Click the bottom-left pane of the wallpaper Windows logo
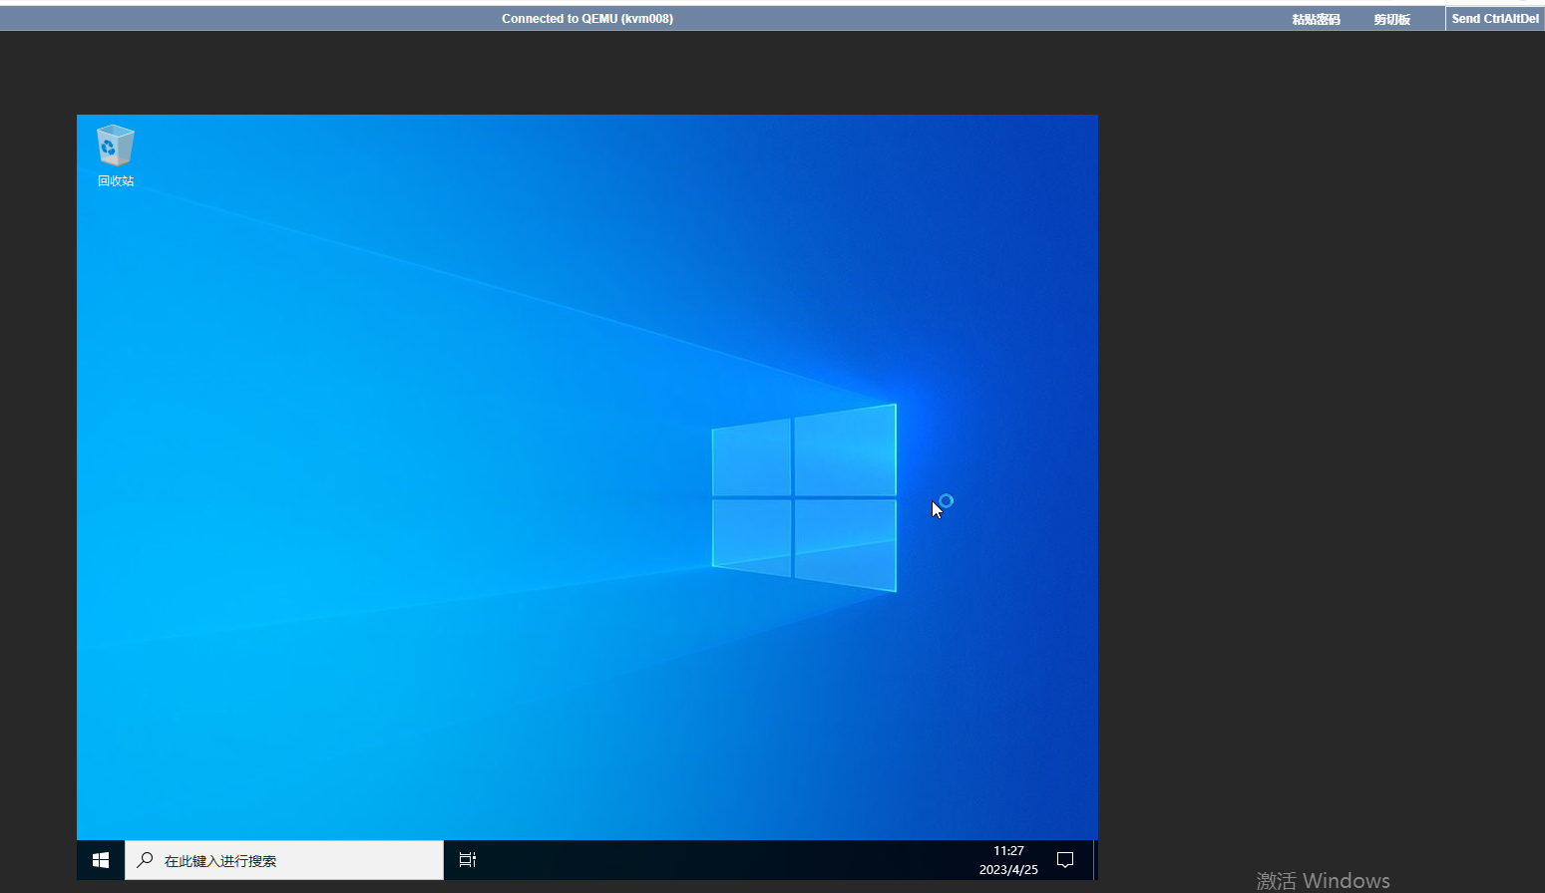This screenshot has width=1545, height=893. [x=751, y=535]
